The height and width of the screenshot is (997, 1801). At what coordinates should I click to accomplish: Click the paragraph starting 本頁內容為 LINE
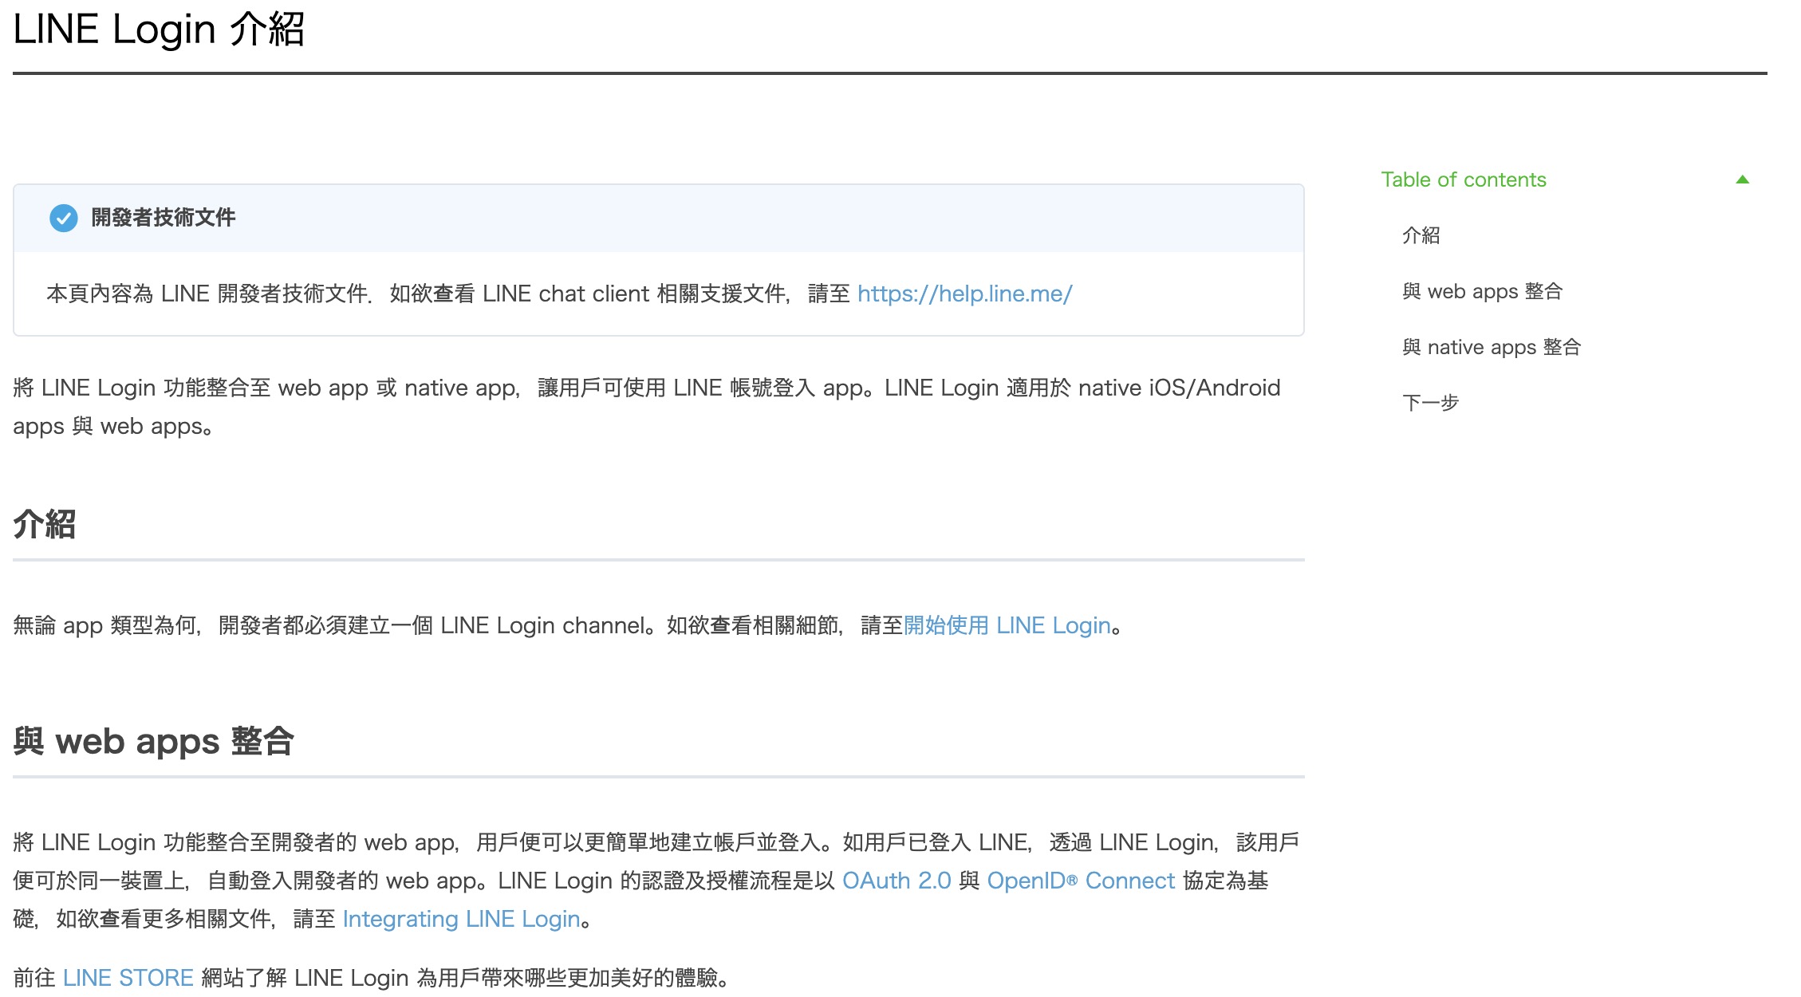[559, 294]
